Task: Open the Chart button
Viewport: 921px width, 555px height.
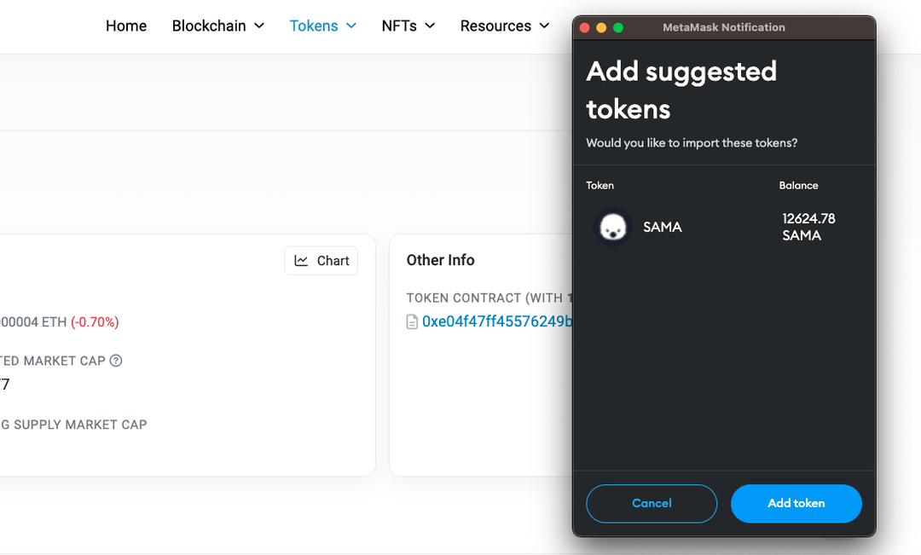Action: 321,261
